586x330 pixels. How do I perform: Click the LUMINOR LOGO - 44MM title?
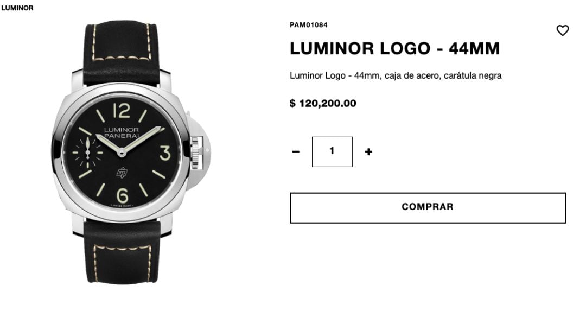coord(394,49)
